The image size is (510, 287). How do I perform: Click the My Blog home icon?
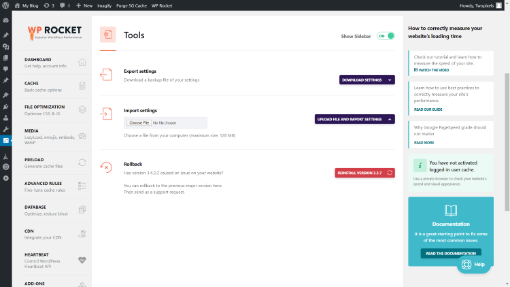point(17,5)
